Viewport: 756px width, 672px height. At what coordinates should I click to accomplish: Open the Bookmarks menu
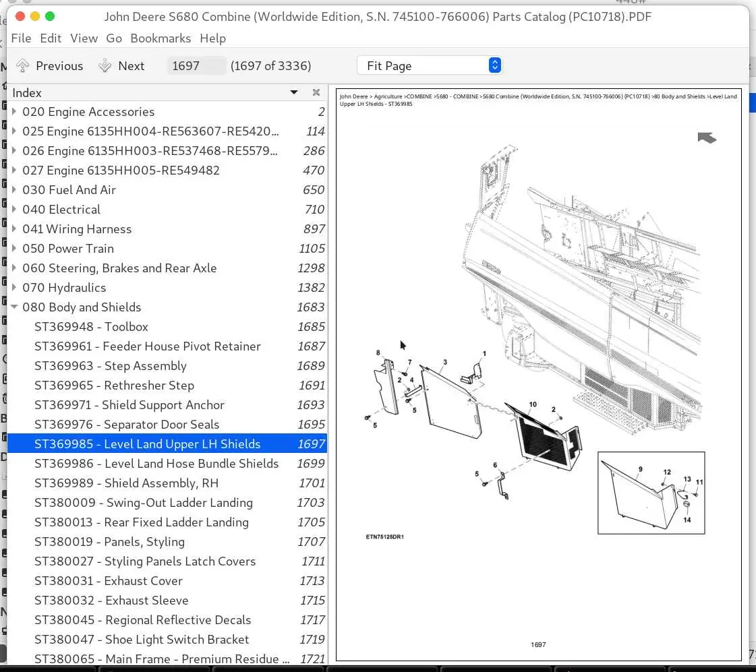click(x=161, y=38)
